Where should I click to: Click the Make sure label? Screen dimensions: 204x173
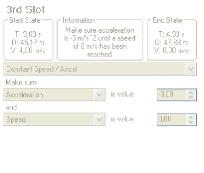coord(21,82)
